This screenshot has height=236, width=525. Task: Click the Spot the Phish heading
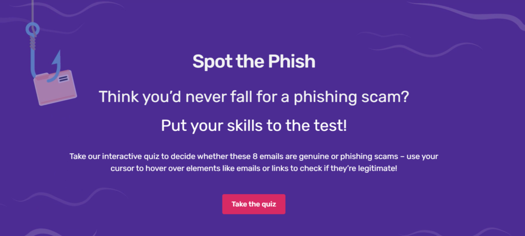254,62
